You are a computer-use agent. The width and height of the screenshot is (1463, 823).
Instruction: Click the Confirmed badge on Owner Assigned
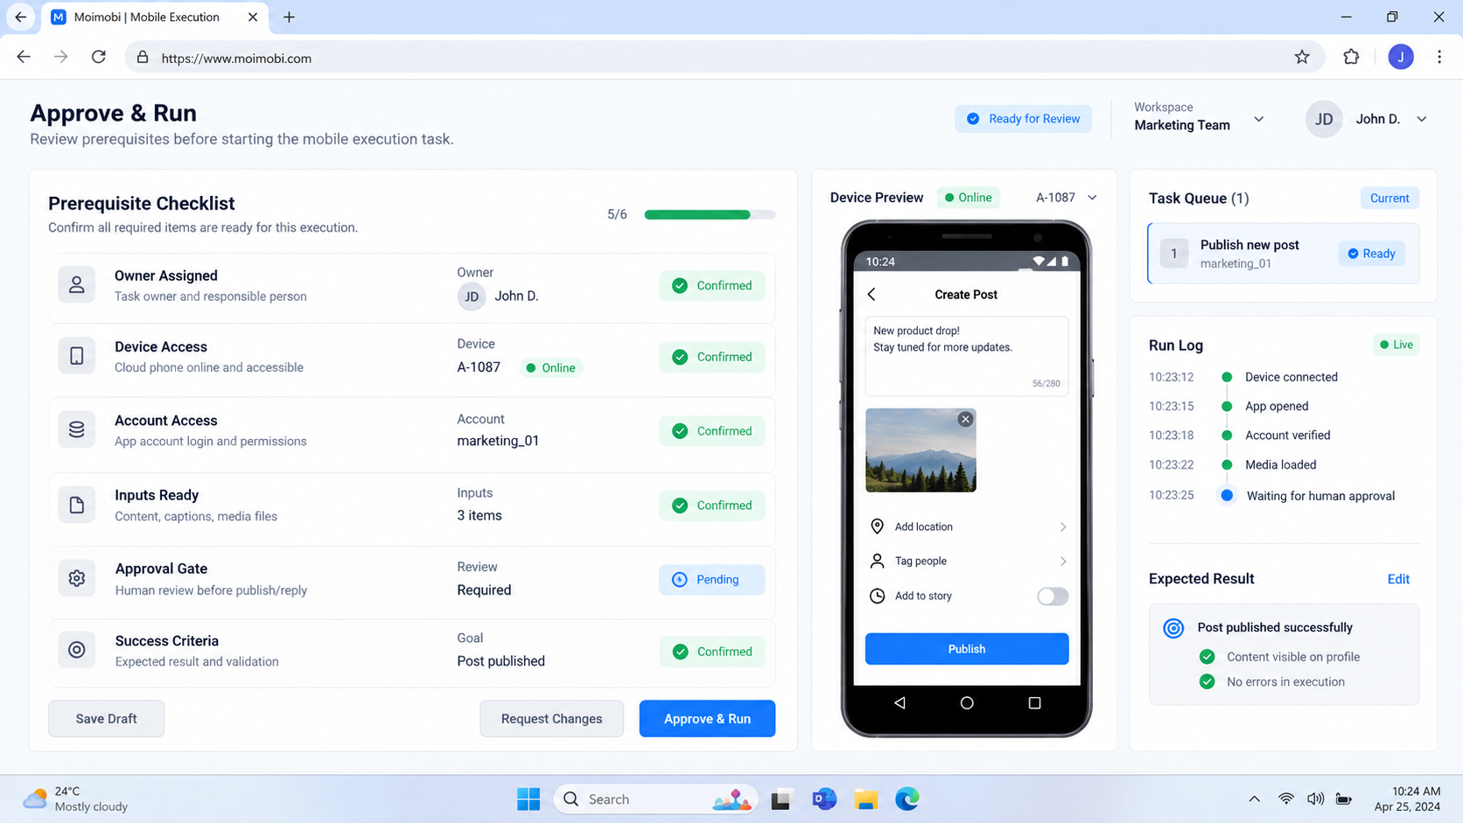pos(711,285)
